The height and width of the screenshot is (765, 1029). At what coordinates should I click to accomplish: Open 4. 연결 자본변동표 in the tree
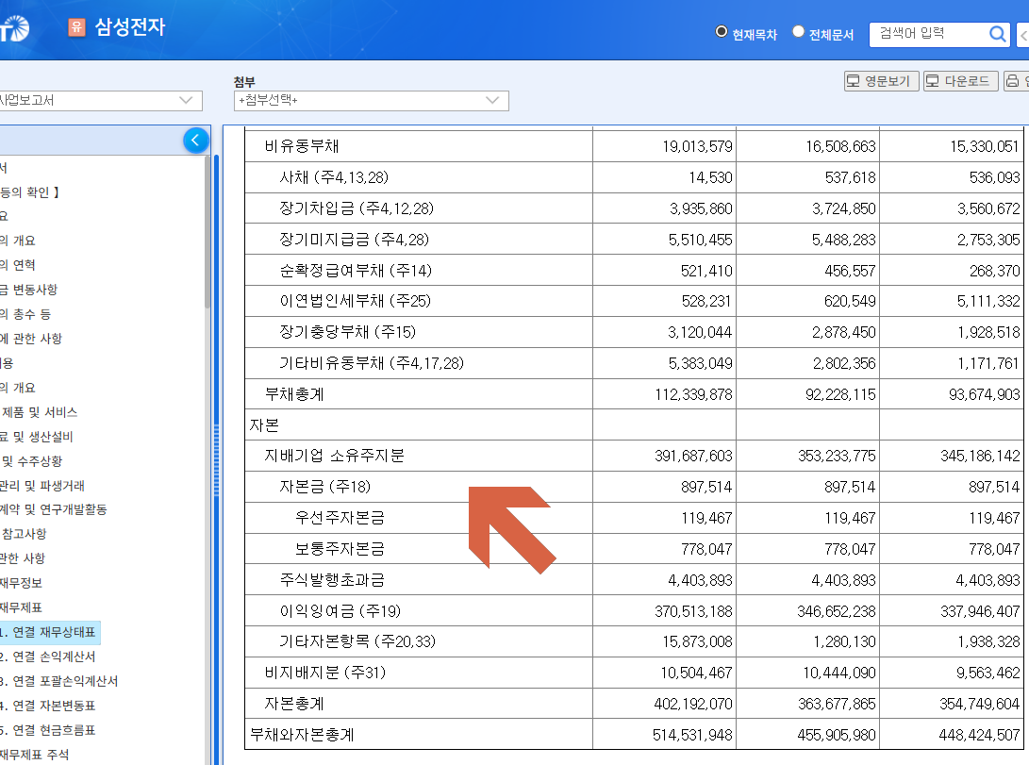click(48, 706)
